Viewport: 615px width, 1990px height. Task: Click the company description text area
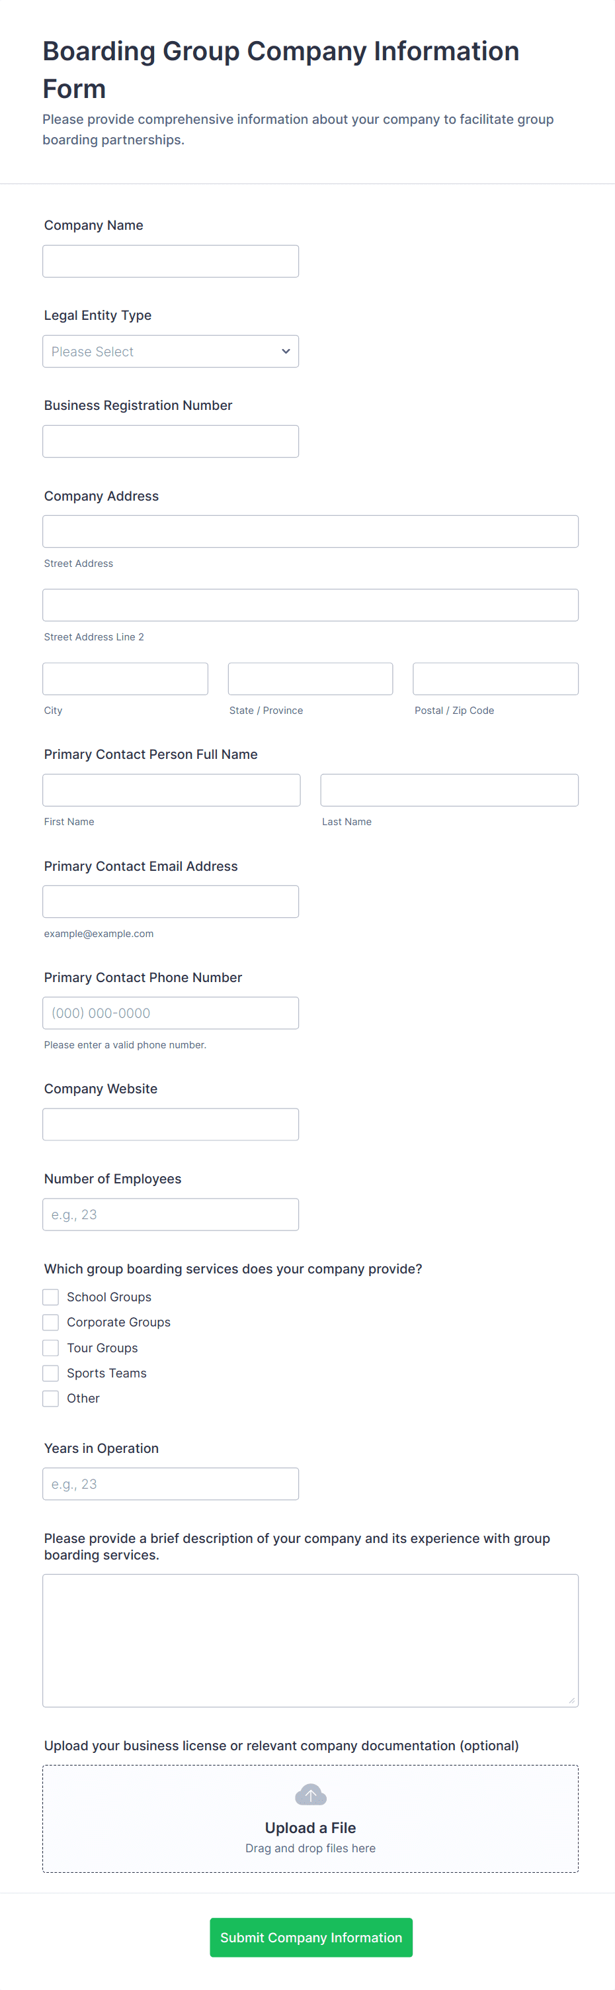tap(310, 1639)
